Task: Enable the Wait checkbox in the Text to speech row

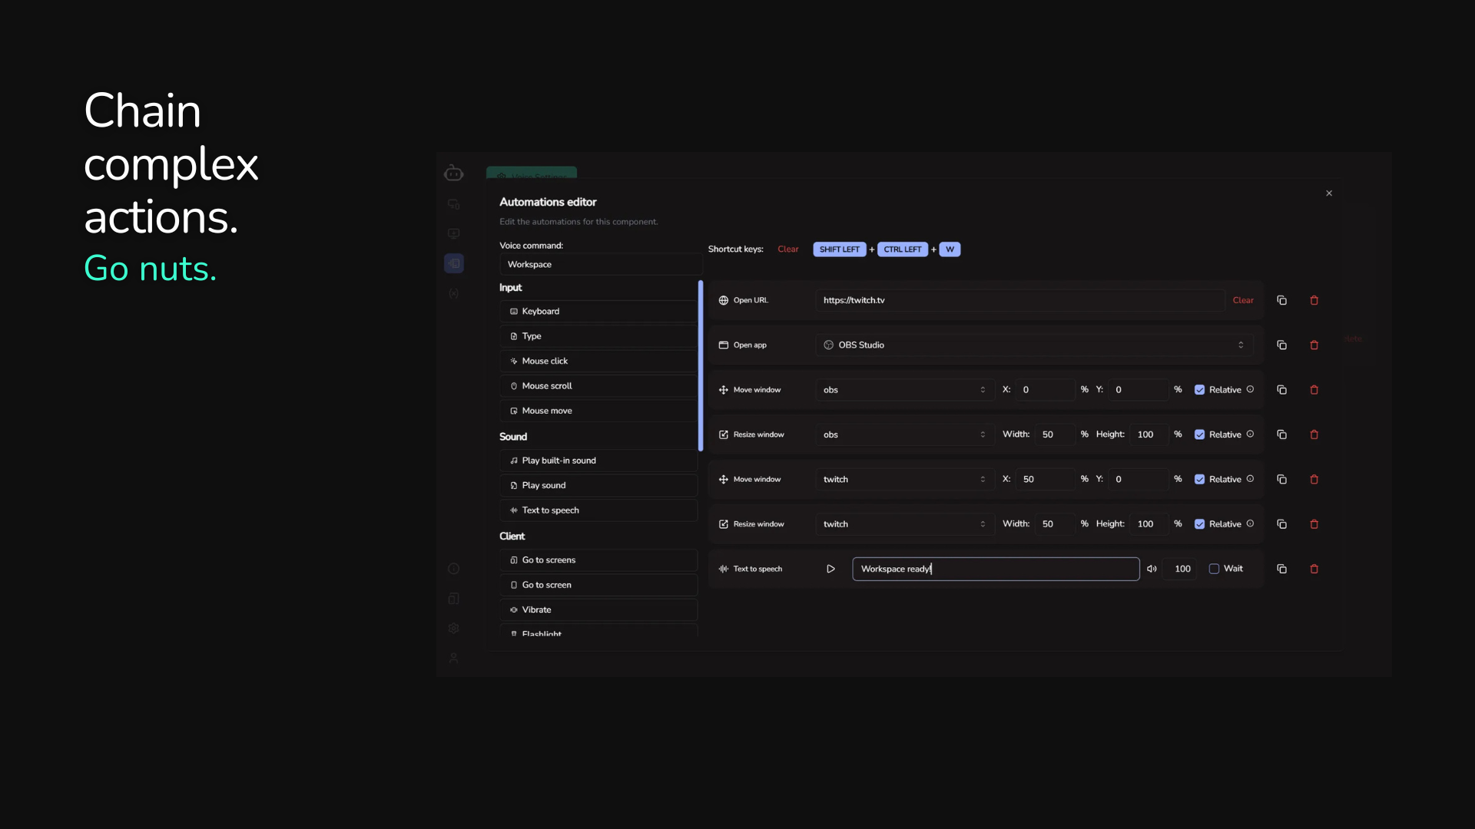Action: [x=1214, y=569]
